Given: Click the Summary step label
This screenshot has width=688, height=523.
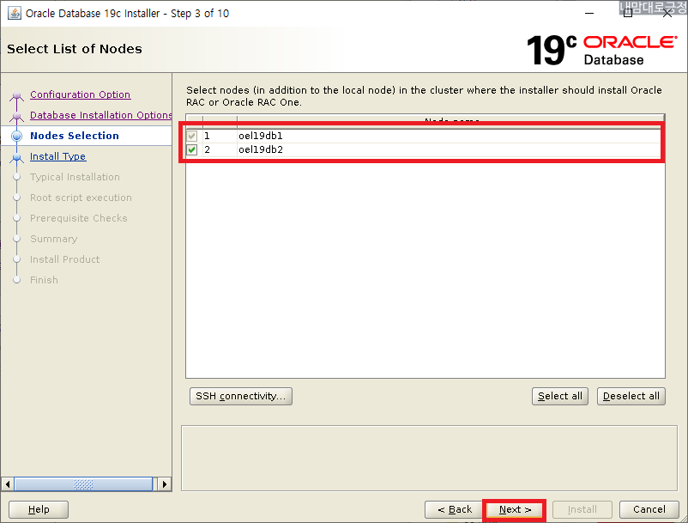Looking at the screenshot, I should 53,239.
